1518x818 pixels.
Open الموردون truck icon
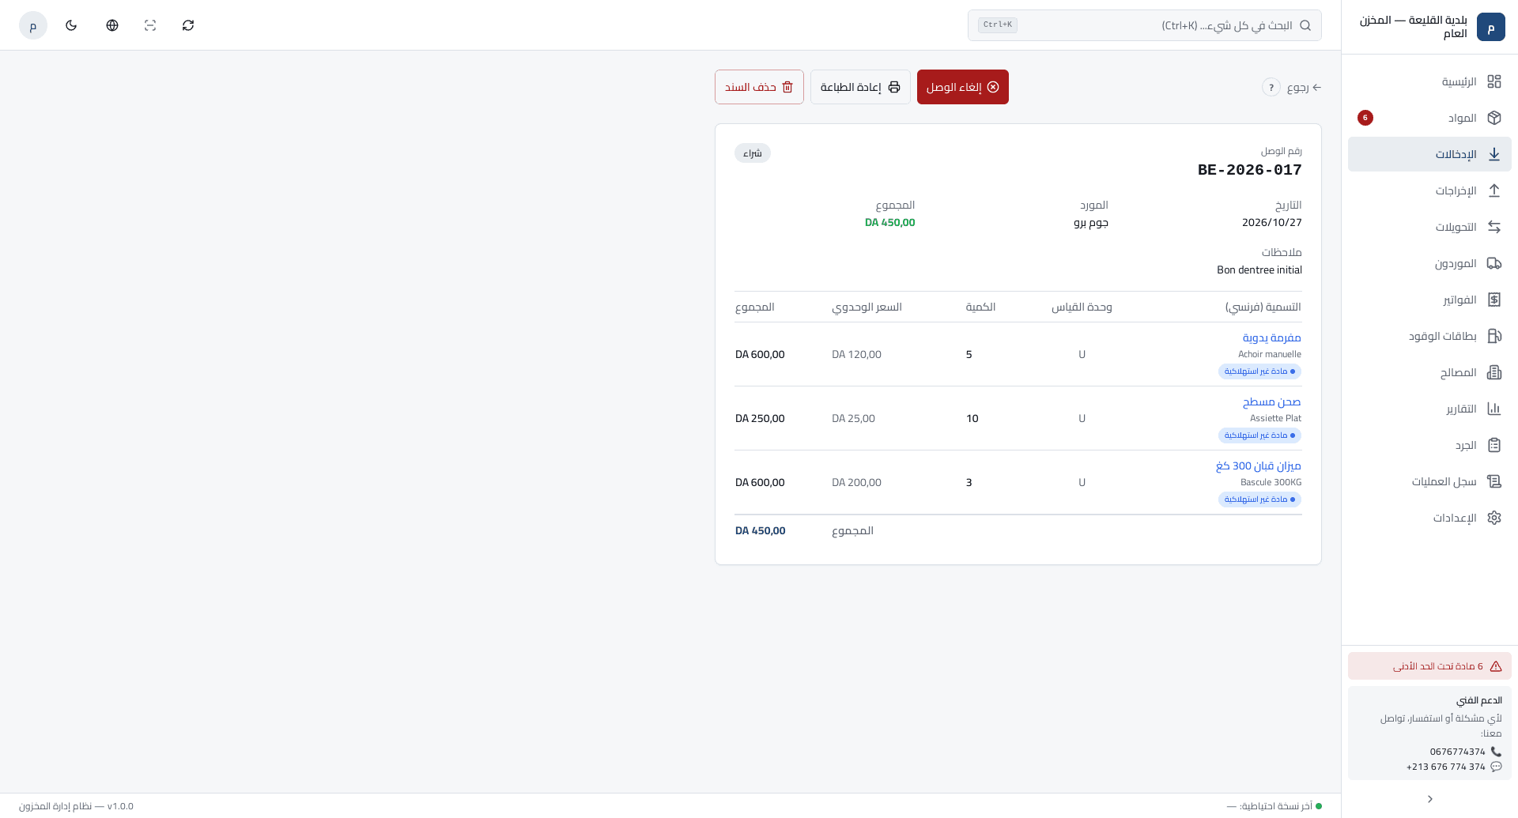[x=1493, y=263]
